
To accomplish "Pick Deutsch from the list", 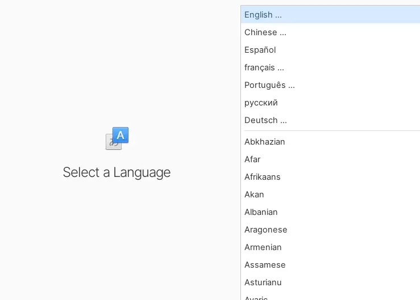I will [330, 120].
